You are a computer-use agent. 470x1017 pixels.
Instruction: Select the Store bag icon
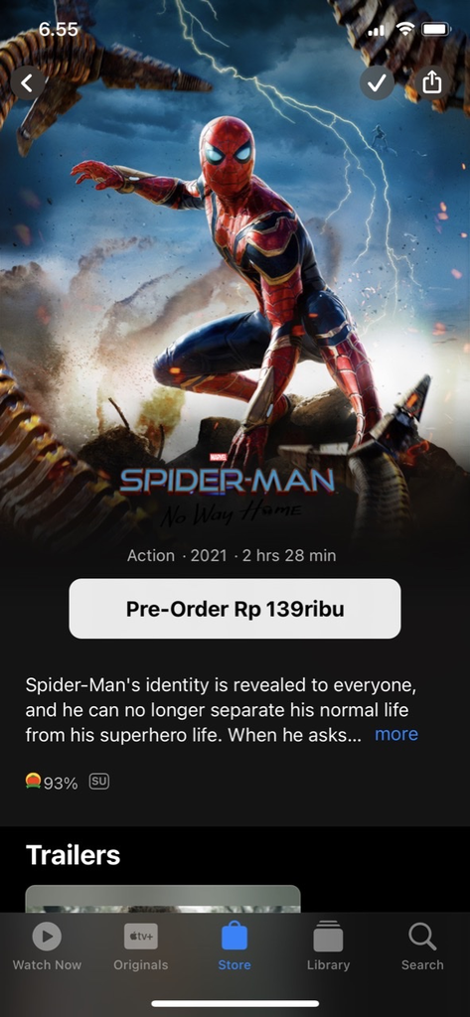(235, 937)
